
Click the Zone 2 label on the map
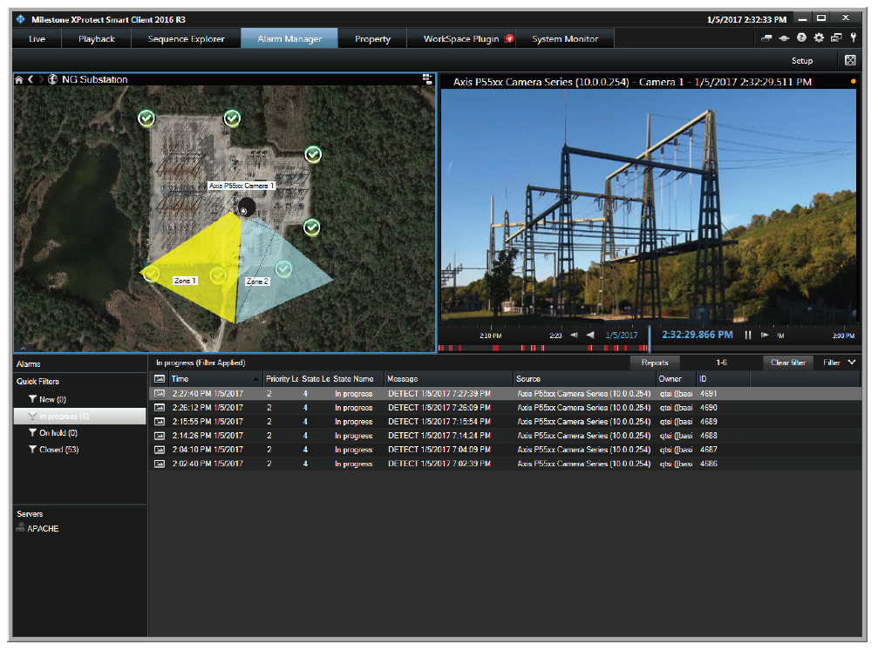coord(257,281)
